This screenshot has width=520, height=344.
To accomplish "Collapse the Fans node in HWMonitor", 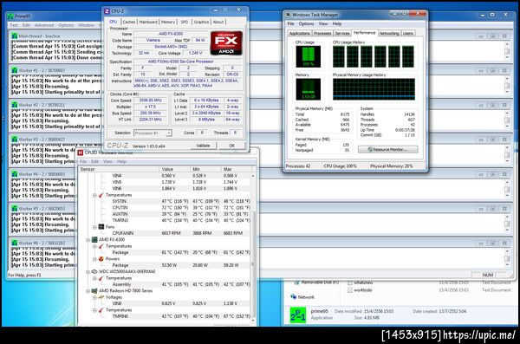I will (x=94, y=227).
